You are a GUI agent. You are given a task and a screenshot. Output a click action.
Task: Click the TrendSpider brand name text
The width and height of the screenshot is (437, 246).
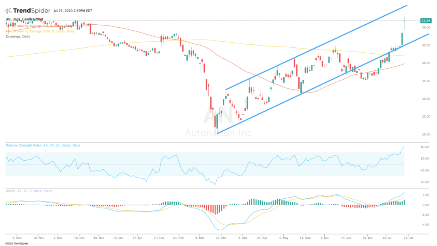[x=32, y=11]
